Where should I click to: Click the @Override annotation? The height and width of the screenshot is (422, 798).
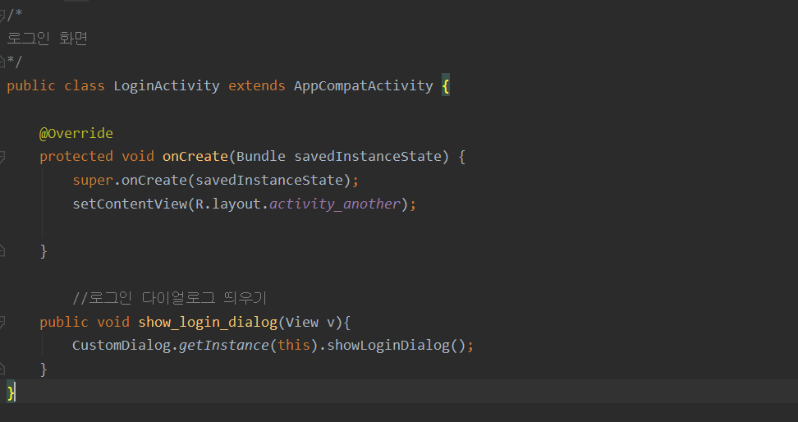(x=76, y=133)
